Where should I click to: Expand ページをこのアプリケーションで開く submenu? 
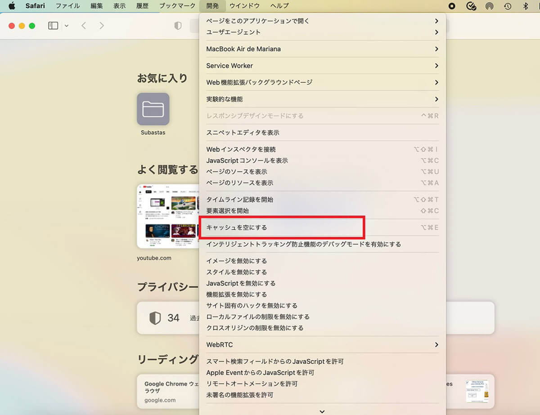click(x=323, y=21)
